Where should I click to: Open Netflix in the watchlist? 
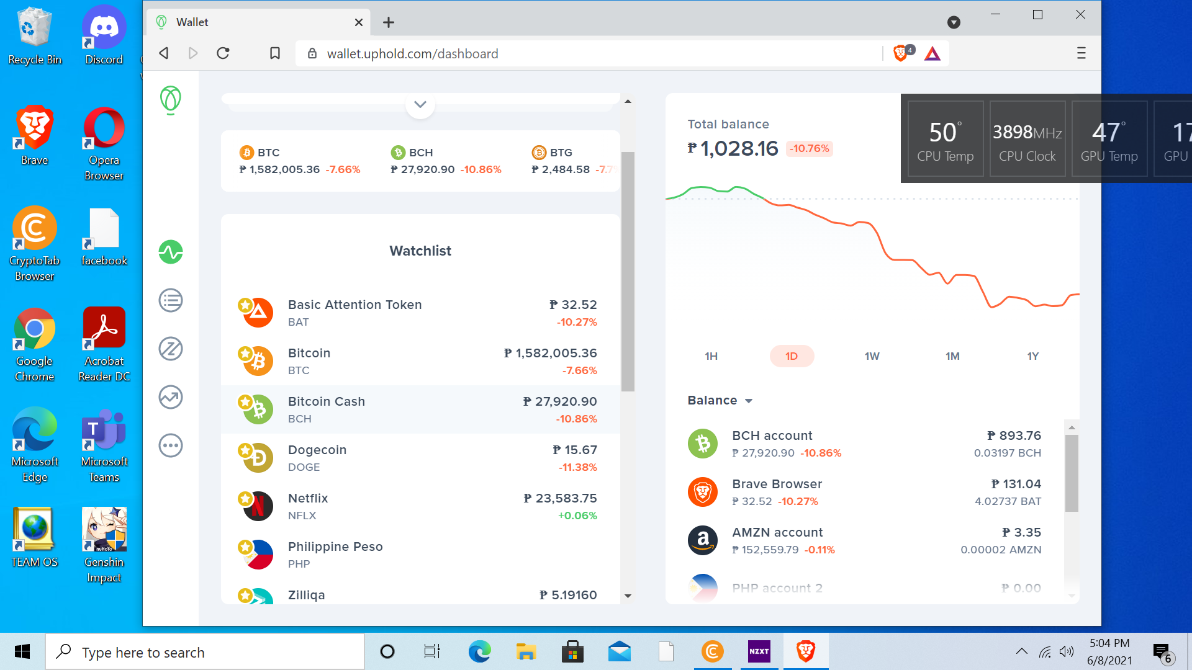420,506
